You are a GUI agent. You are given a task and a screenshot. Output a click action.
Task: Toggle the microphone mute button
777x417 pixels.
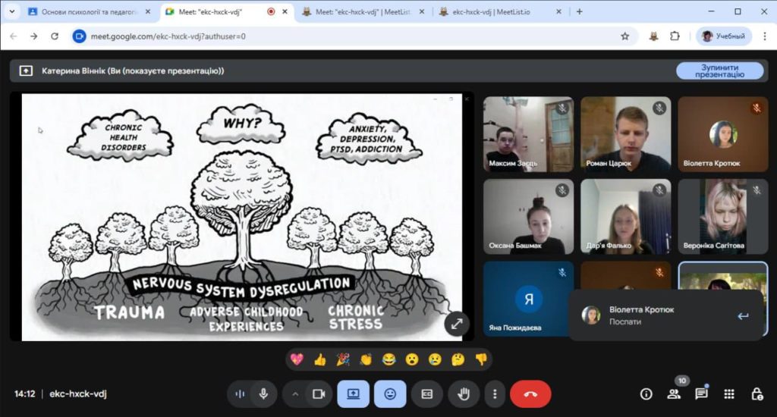[263, 393]
